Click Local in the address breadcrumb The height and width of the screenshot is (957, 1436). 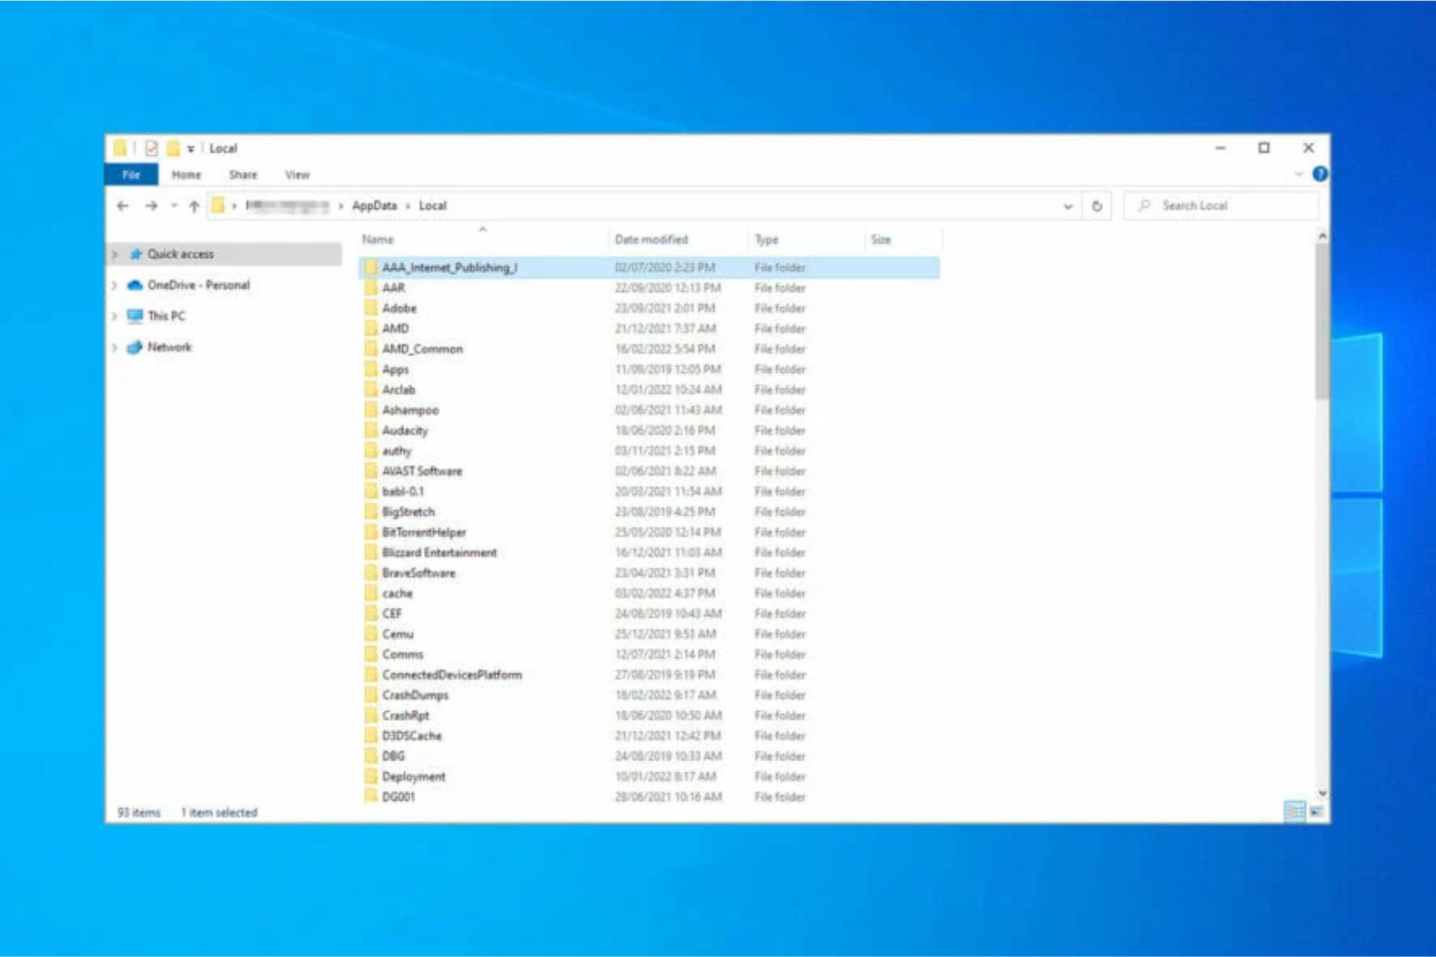(x=432, y=206)
